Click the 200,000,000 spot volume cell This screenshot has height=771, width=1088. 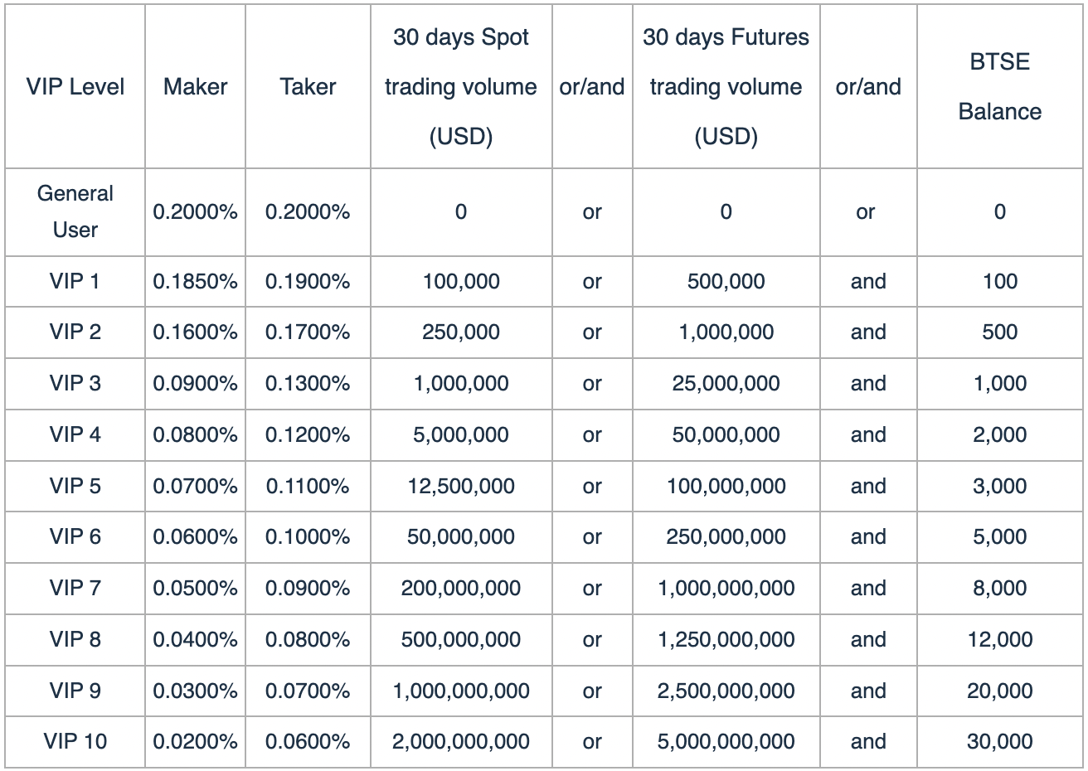[x=461, y=588]
